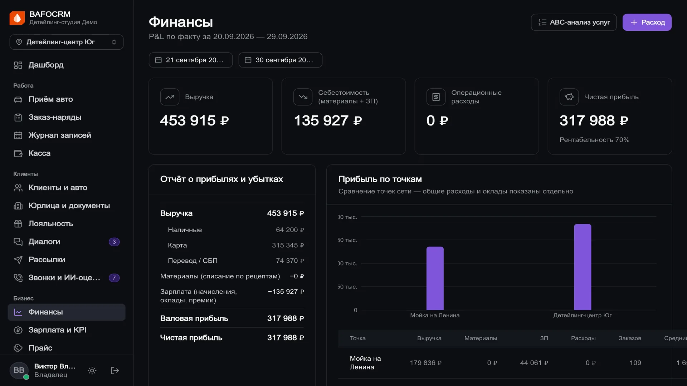Click the Рентабельность 70% text
The height and width of the screenshot is (386, 687).
coord(594,140)
